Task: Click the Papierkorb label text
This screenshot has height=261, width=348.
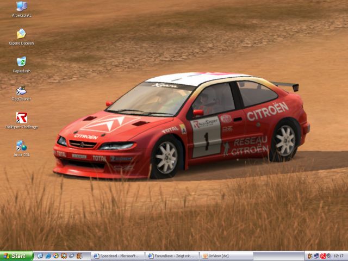Action: coord(22,71)
